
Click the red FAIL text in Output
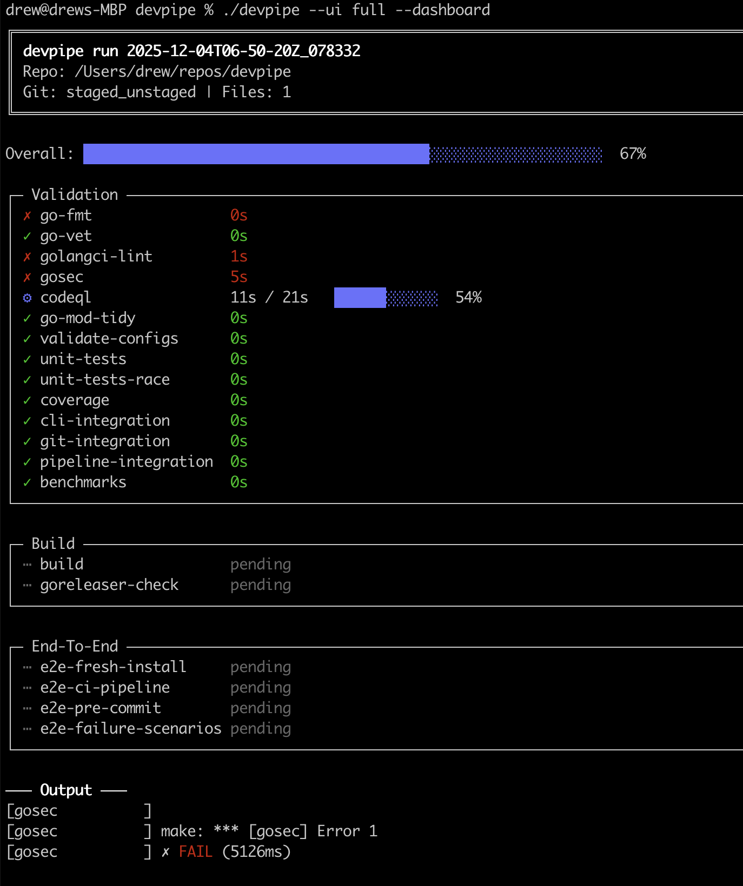[x=196, y=852]
